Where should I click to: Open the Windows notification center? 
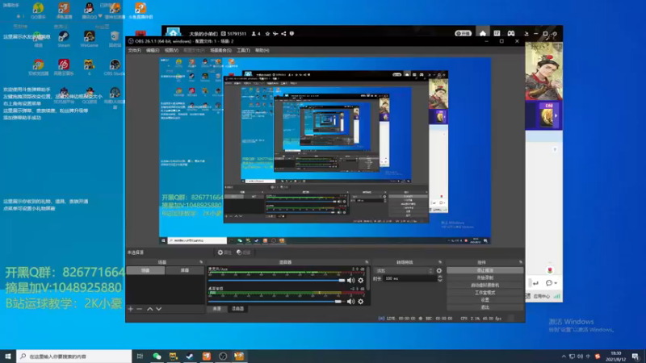click(636, 357)
